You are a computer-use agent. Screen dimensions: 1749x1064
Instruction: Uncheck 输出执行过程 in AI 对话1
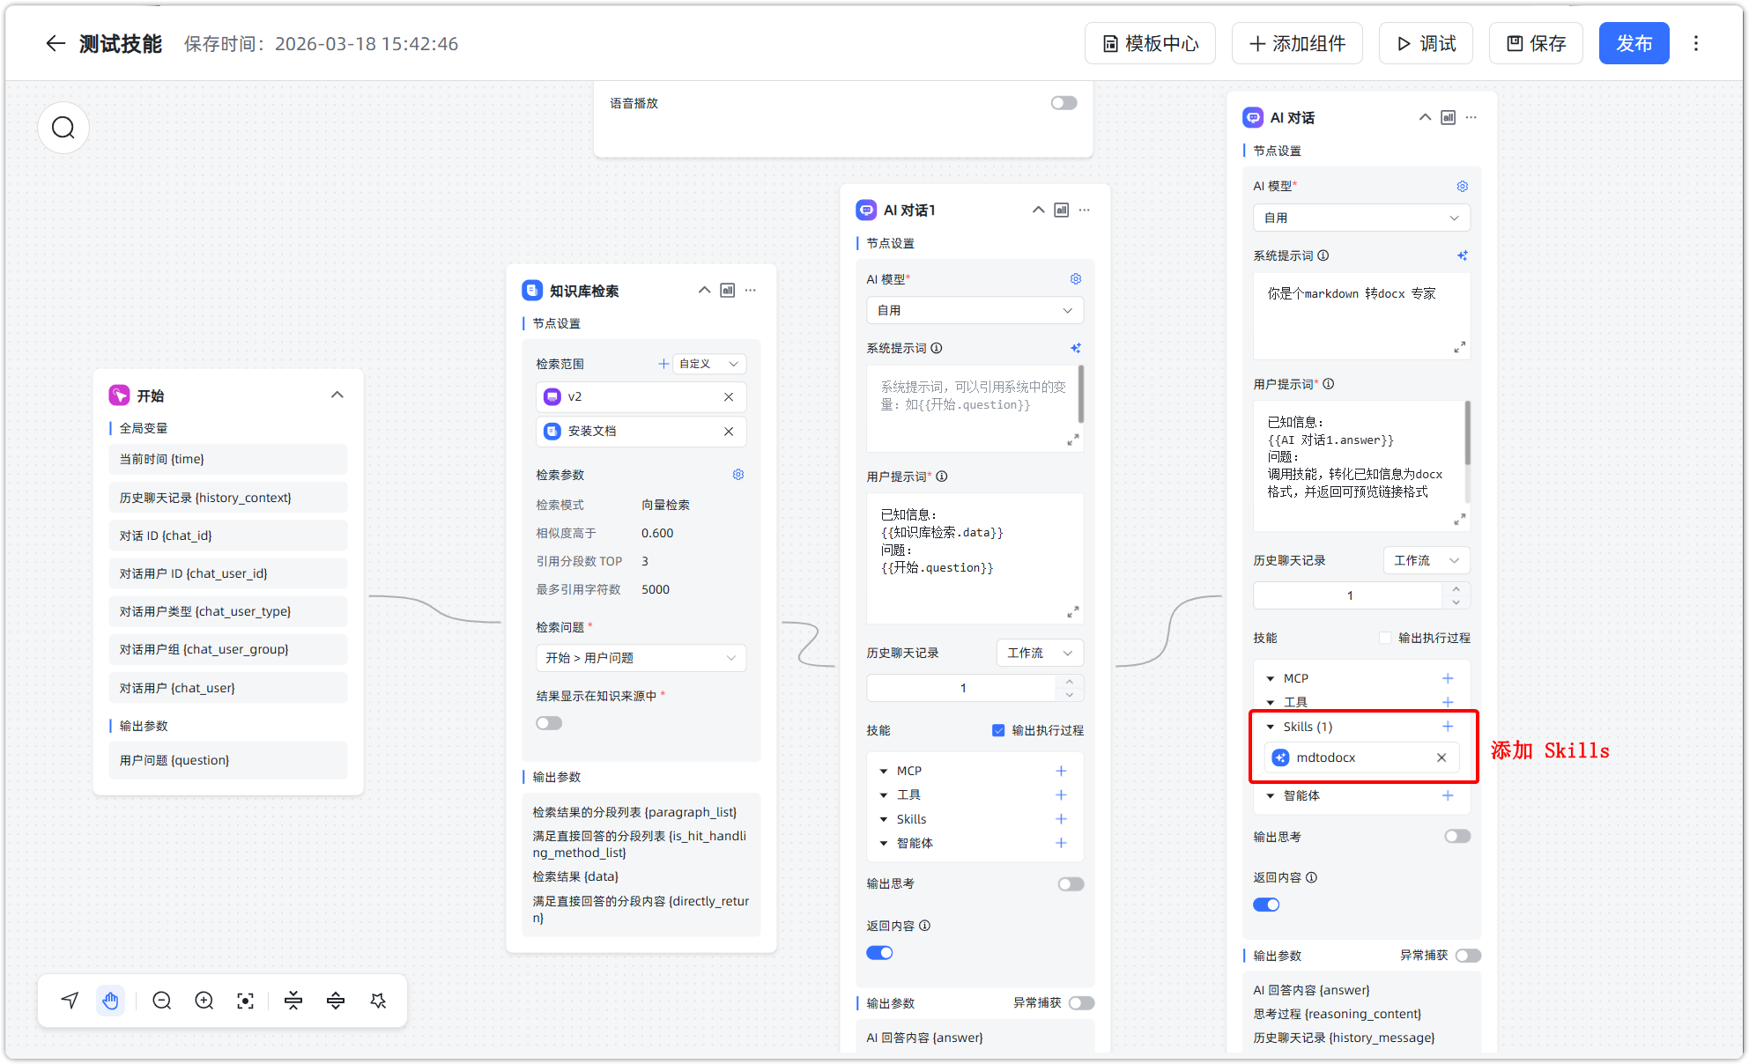click(998, 730)
